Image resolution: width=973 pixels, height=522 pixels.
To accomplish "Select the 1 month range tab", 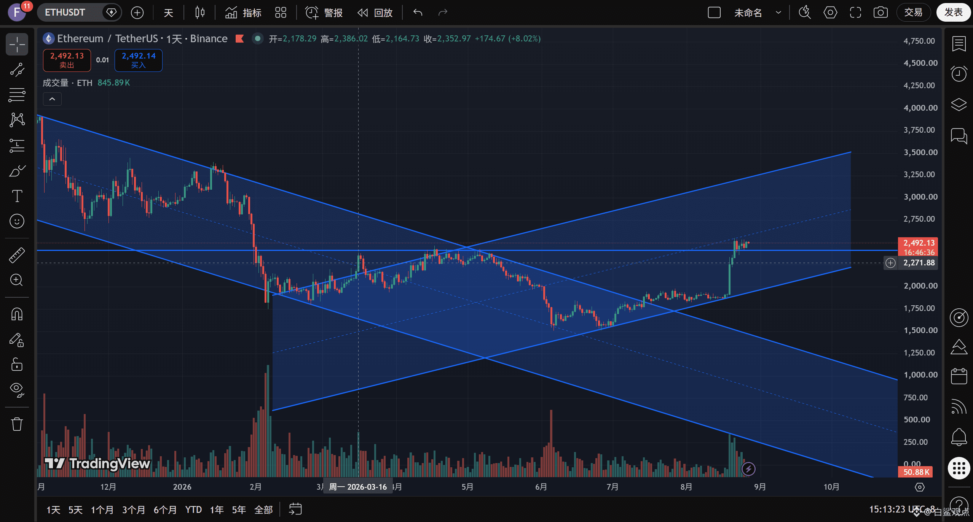I will [x=102, y=509].
